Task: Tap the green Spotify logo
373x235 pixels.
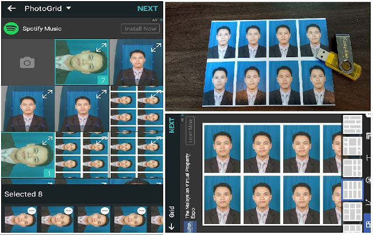Action: [x=11, y=29]
